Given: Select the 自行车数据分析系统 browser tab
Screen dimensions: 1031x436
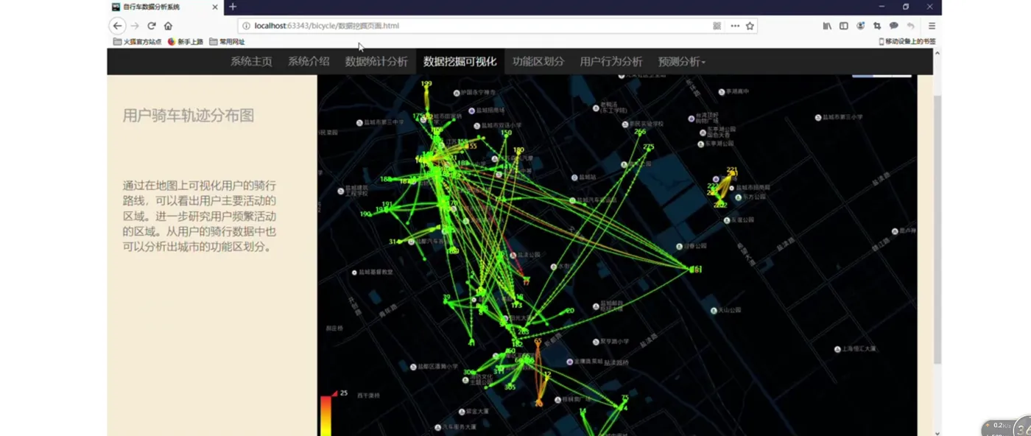Looking at the screenshot, I should [x=165, y=7].
